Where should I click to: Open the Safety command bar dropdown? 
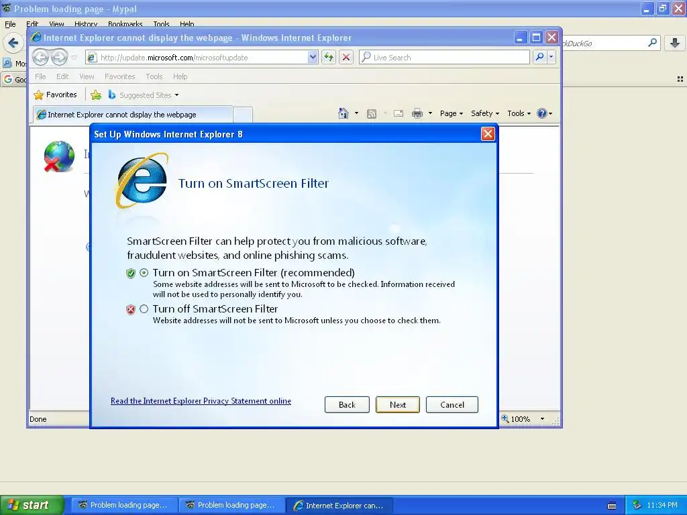pyautogui.click(x=484, y=113)
